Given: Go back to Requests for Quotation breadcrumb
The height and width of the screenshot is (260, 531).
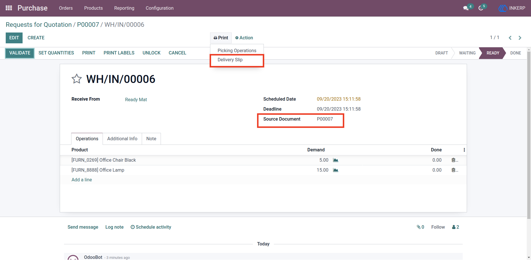Looking at the screenshot, I should [x=39, y=25].
